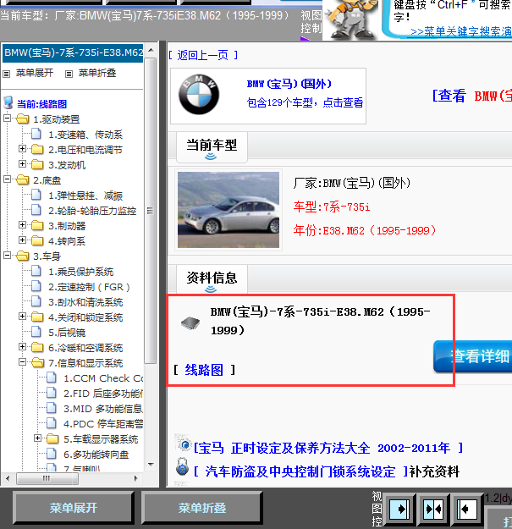The image size is (512, 529).
Task: Click the view control right-arrow panel icon
Action: 399,509
